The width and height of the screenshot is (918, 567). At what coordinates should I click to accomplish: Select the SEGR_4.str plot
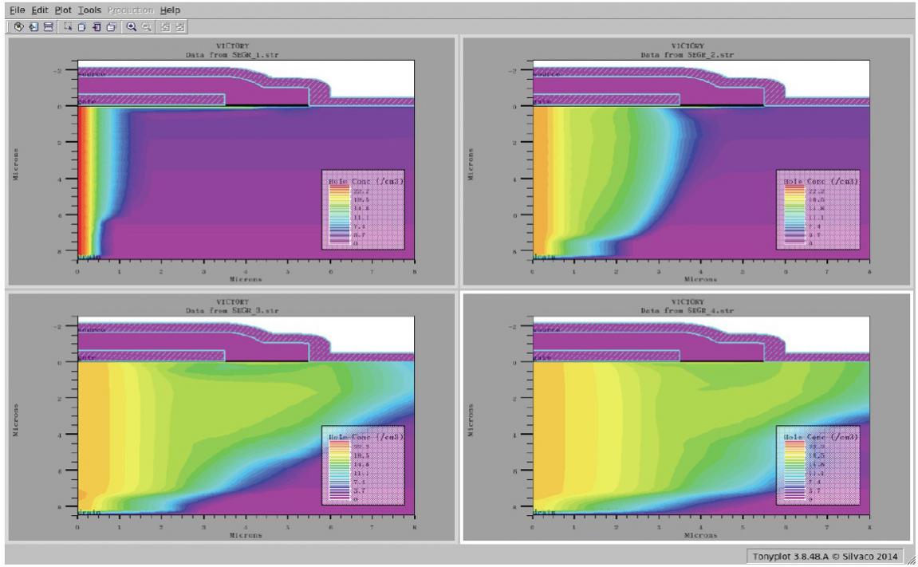[686, 417]
